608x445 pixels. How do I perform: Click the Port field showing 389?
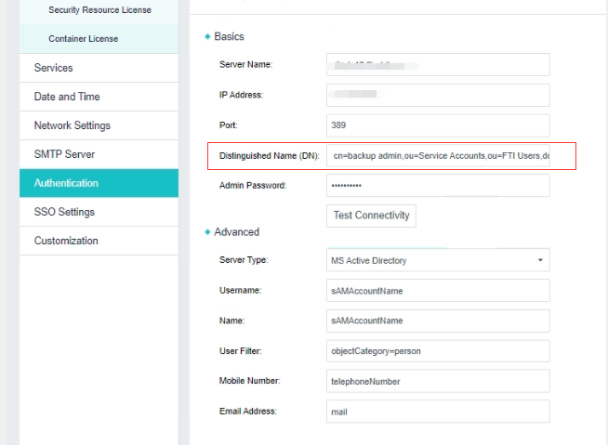[438, 125]
